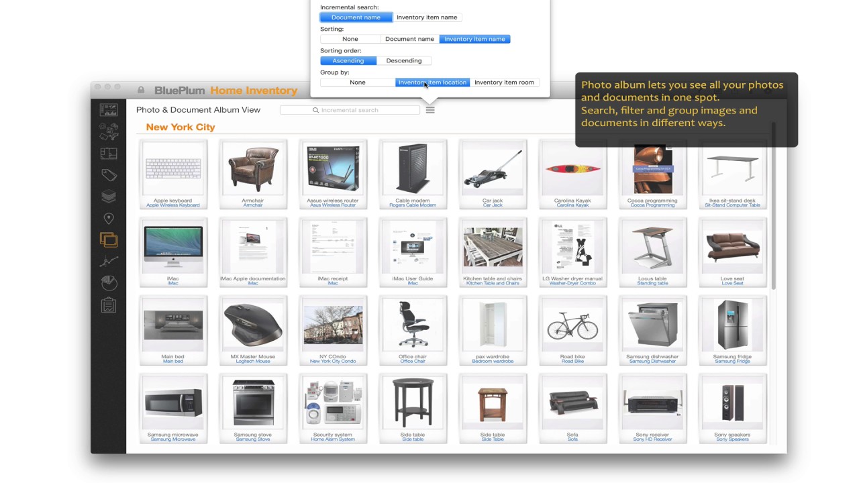Open the Love seat photo thumbnail
Screen dimensions: 859x483
click(732, 248)
